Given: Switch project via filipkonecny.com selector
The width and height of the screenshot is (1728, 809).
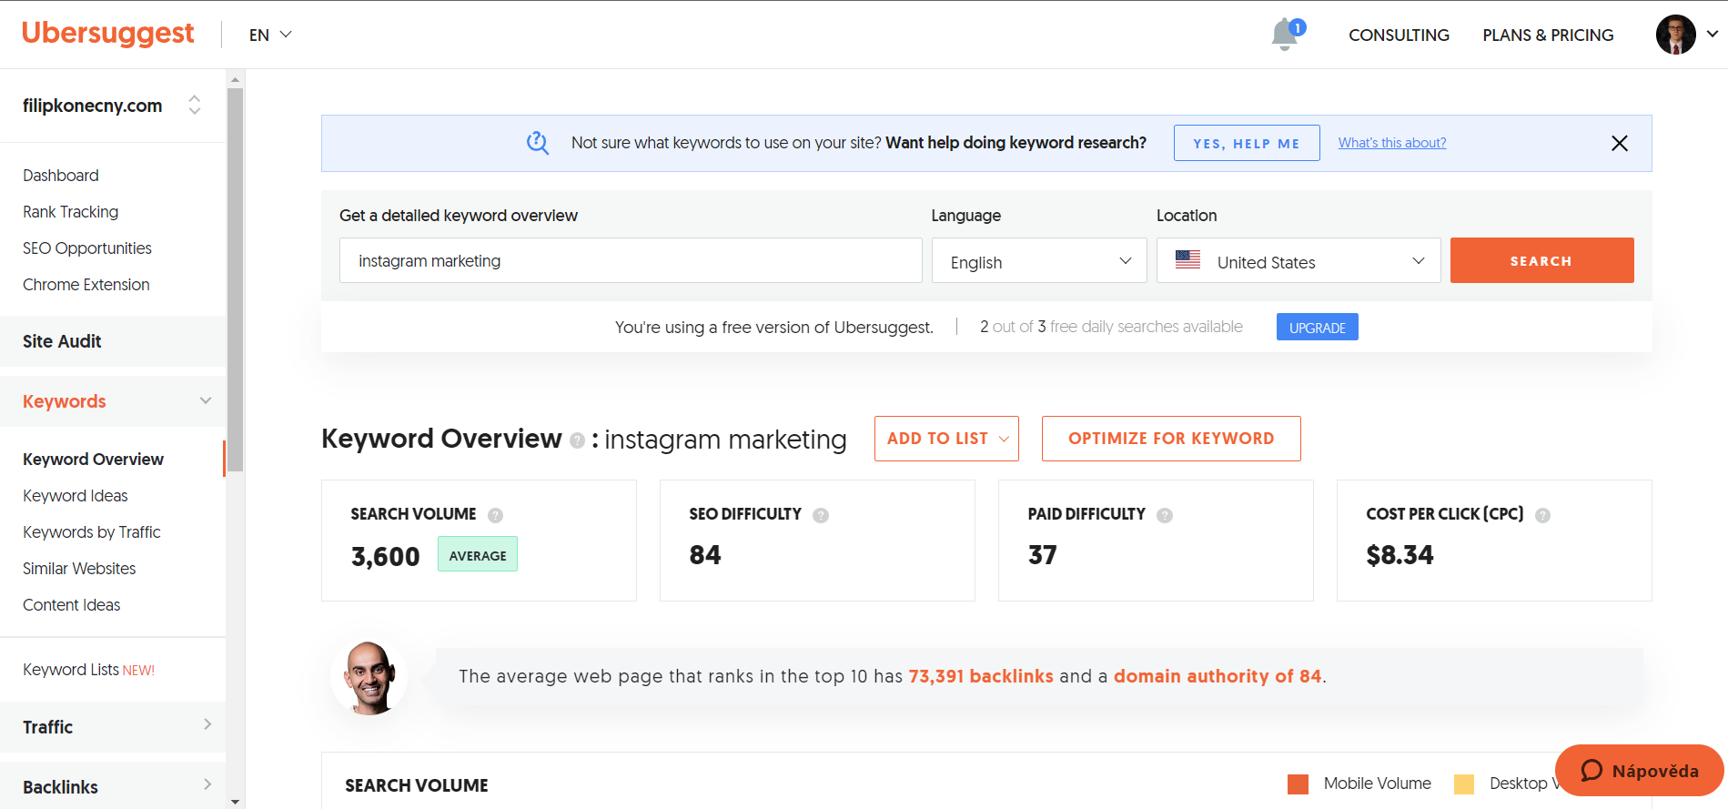Looking at the screenshot, I should (x=113, y=106).
